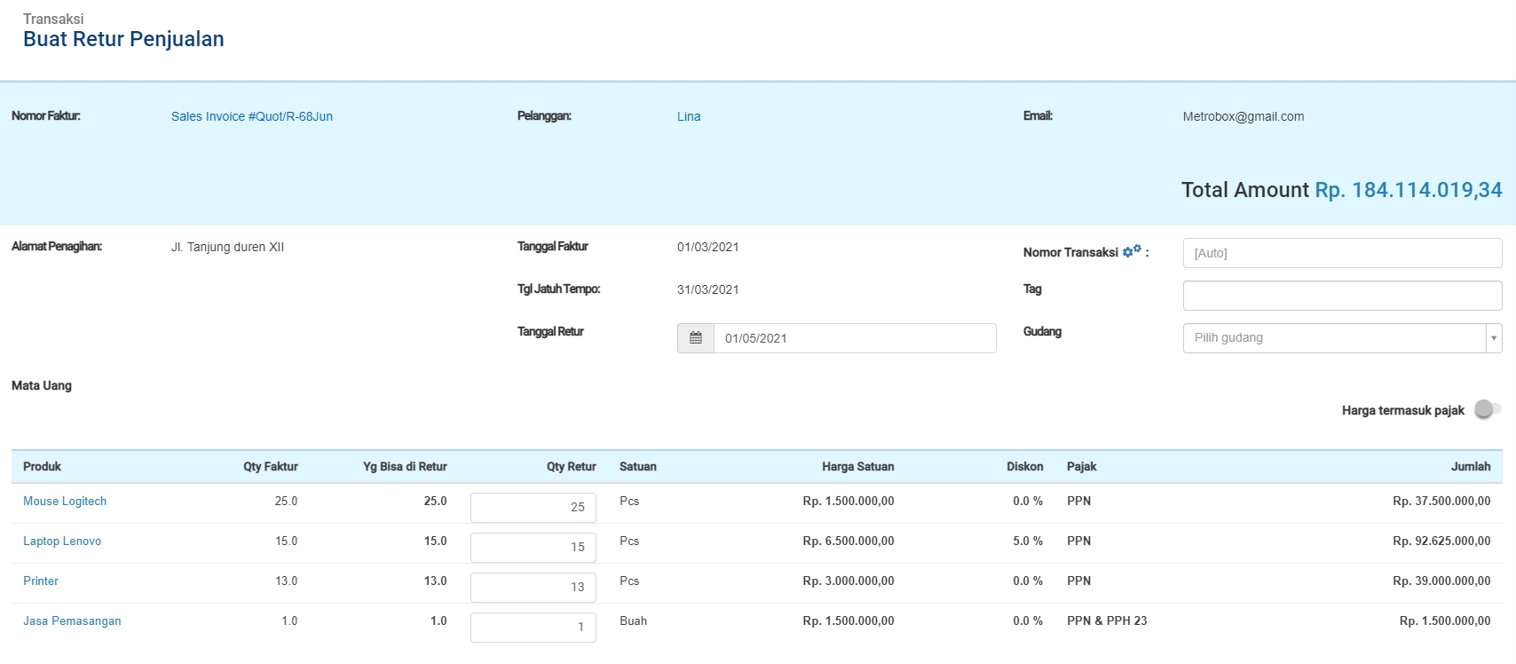The image size is (1516, 664).
Task: Click the Qty Retur column header
Action: click(572, 467)
